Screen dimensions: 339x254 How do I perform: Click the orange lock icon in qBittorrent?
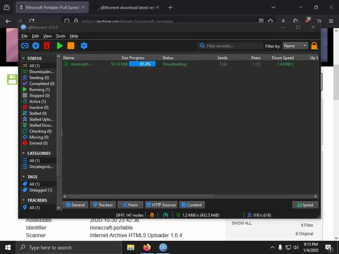314,46
